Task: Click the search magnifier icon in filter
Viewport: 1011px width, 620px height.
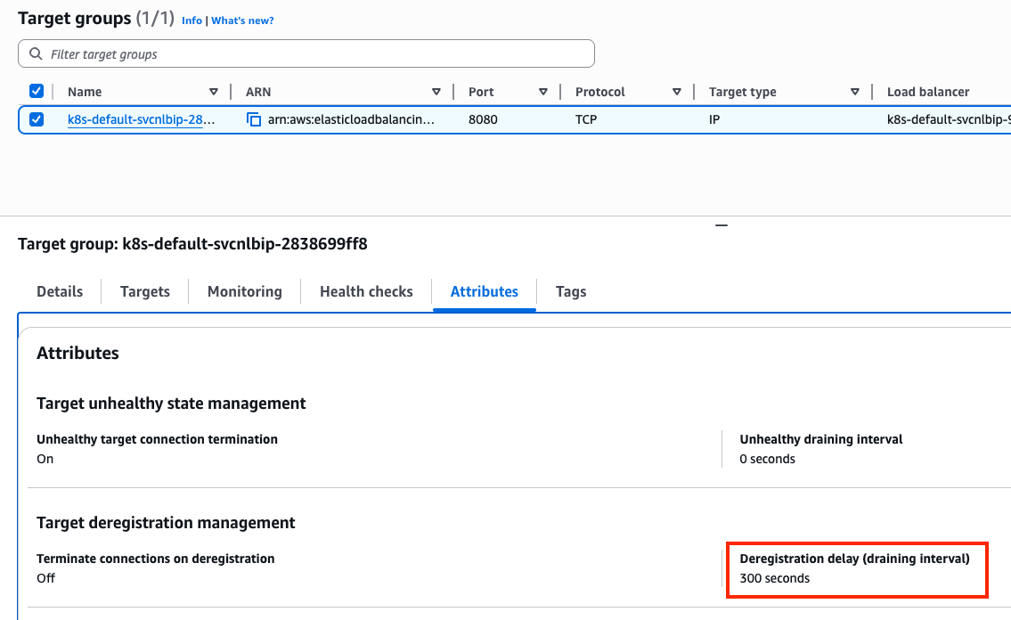Action: point(36,54)
